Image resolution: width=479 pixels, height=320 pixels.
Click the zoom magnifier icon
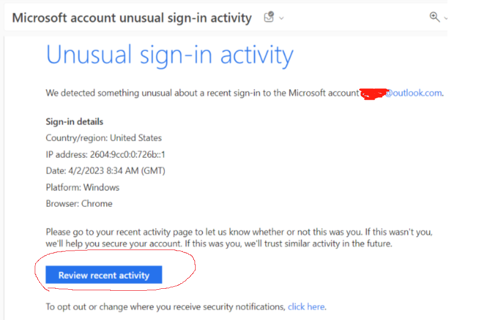pos(434,17)
